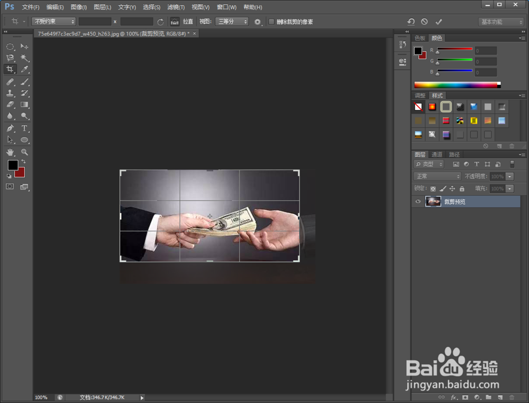The width and height of the screenshot is (529, 403).
Task: Select the Lasso tool
Action: pos(10,58)
